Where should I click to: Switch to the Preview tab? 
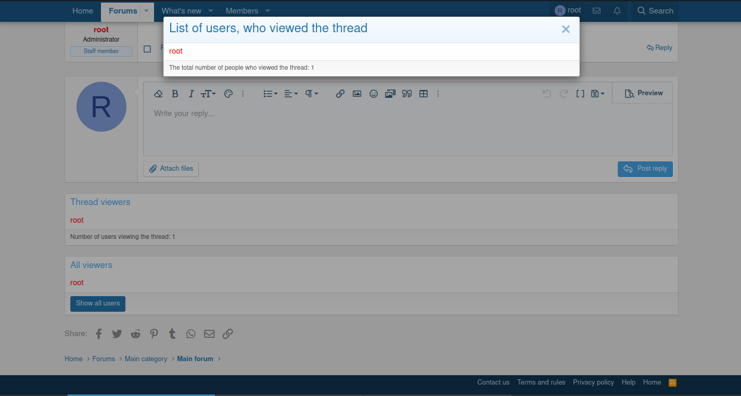click(643, 93)
